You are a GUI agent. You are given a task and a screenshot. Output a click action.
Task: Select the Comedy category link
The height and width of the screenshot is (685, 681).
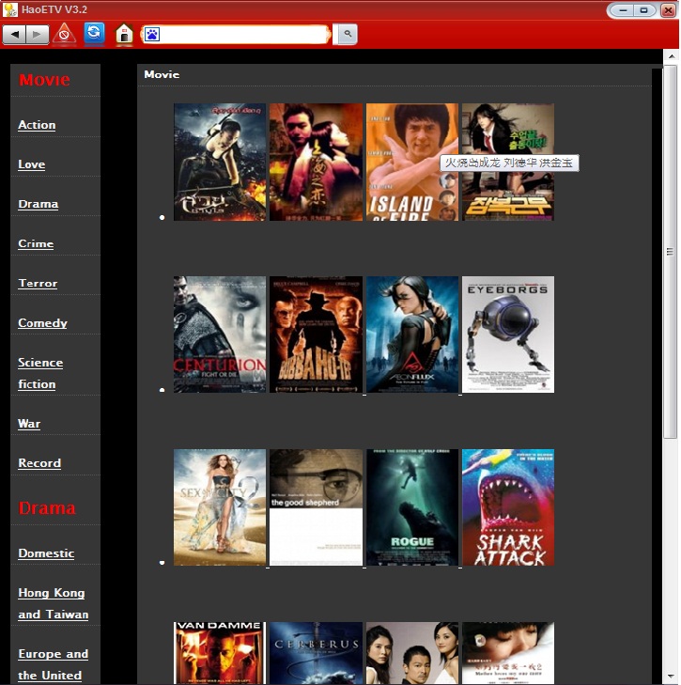point(42,323)
